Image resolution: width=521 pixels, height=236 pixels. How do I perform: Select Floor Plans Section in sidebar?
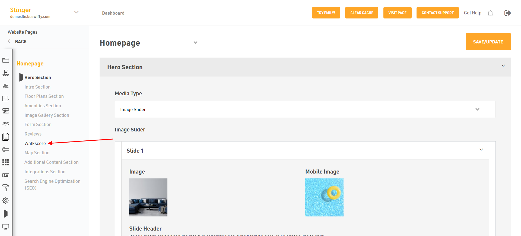point(44,96)
